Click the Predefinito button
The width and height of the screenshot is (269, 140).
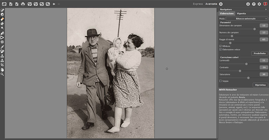click(x=260, y=54)
